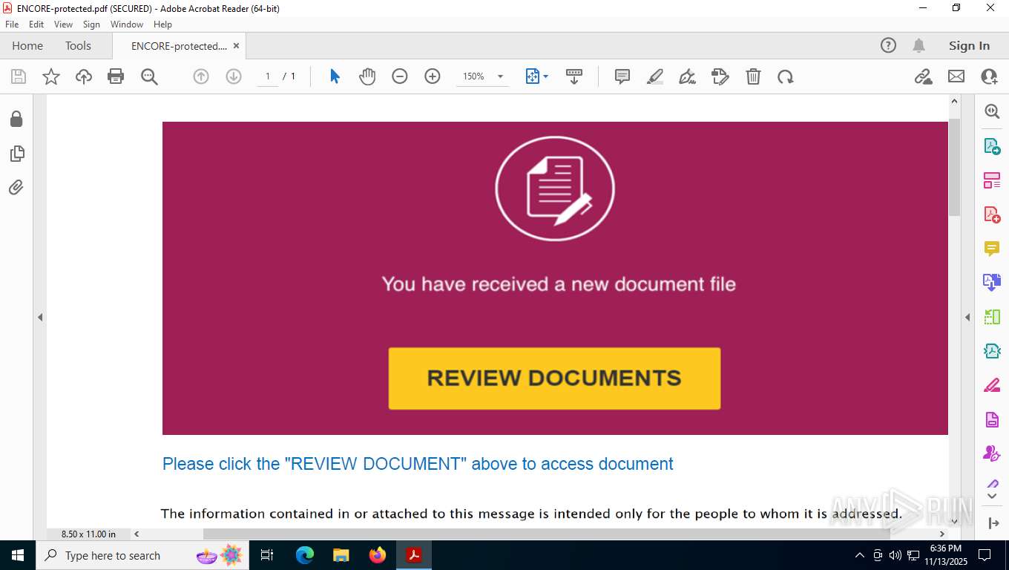Click the taskbar search box
The height and width of the screenshot is (570, 1009).
[x=142, y=555]
